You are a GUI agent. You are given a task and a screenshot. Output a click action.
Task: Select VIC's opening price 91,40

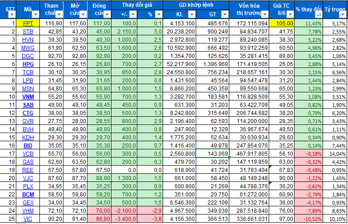(75, 219)
